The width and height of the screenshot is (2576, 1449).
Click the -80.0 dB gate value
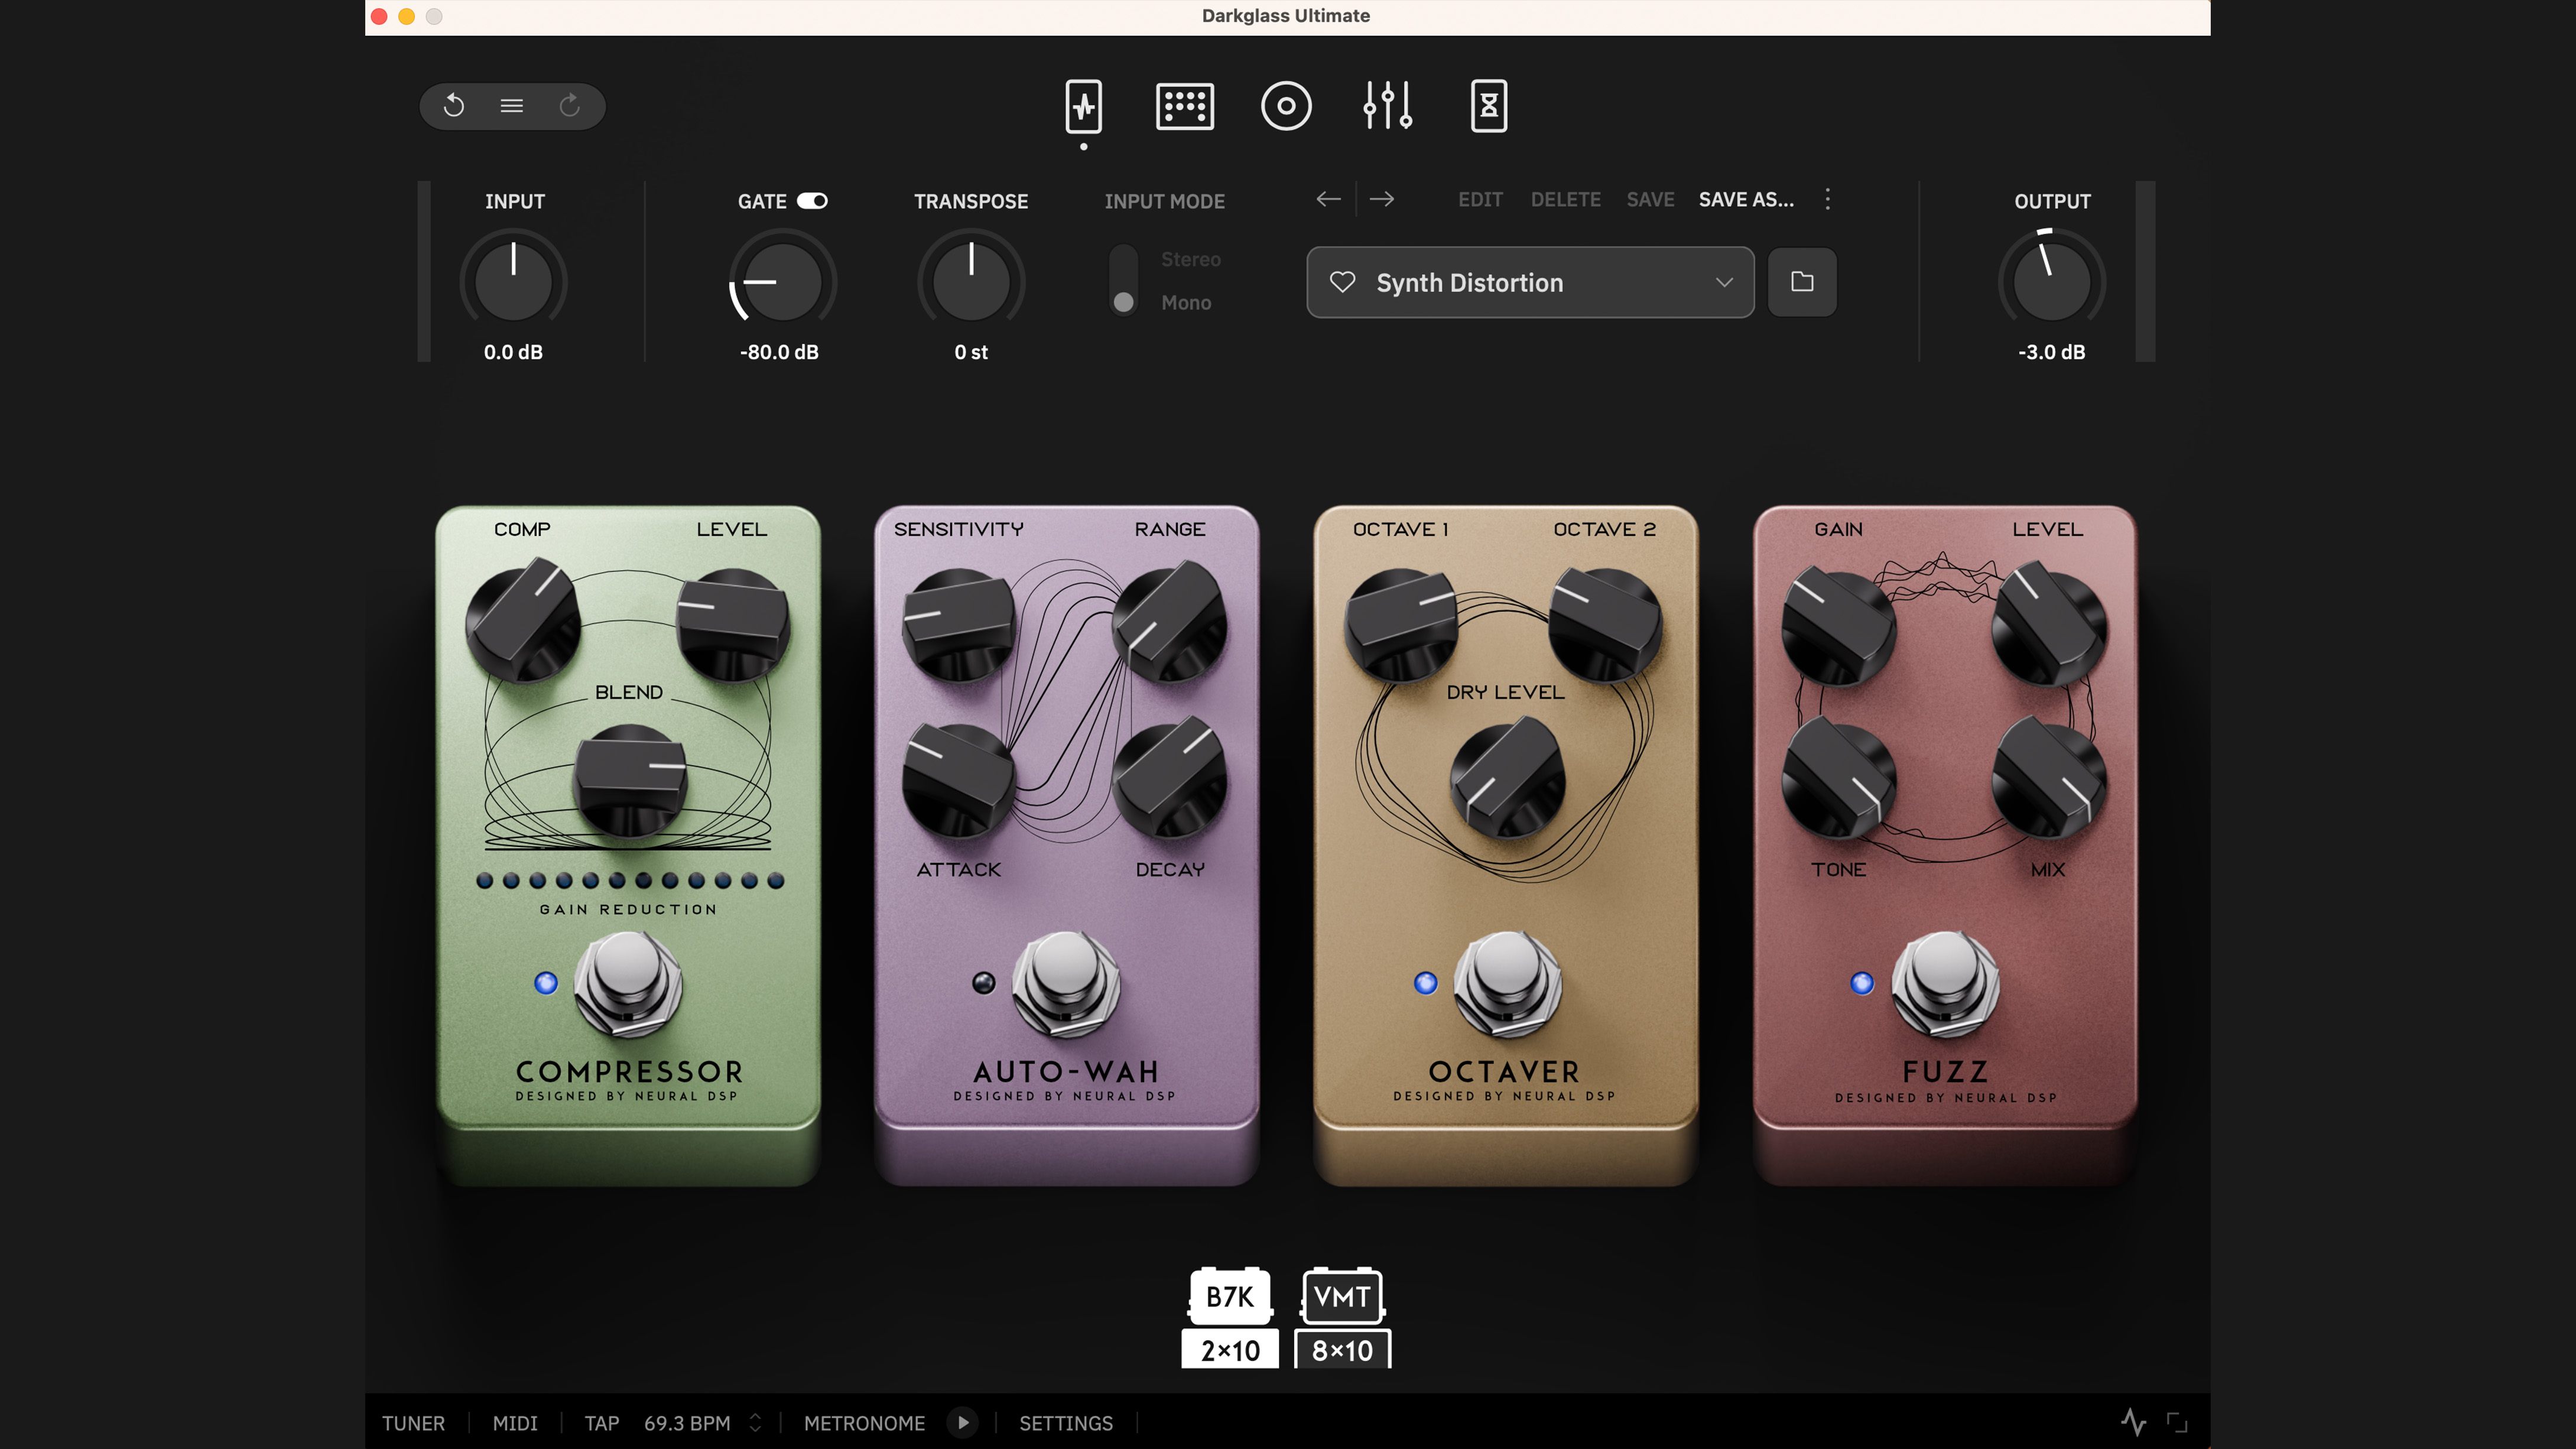point(779,352)
